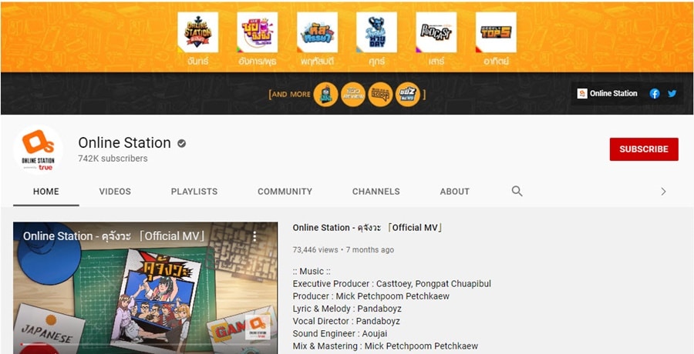Click the Executive Producer description line
The image size is (694, 354).
392,284
